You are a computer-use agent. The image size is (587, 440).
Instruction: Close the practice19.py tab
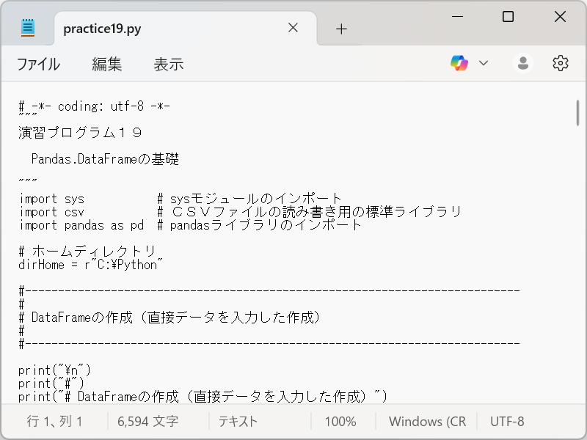coord(293,28)
